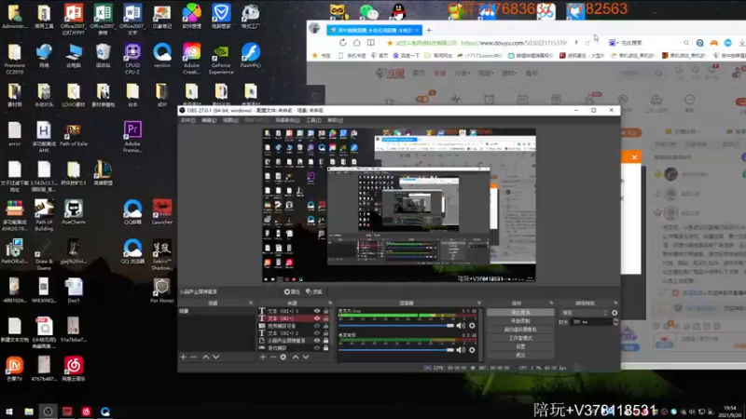
Task: Open reading mode book icon in the browser
Action: (370, 43)
